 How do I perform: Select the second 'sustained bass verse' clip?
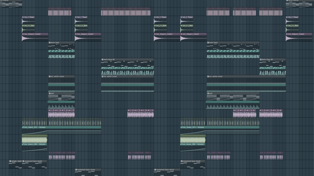coord(167,172)
